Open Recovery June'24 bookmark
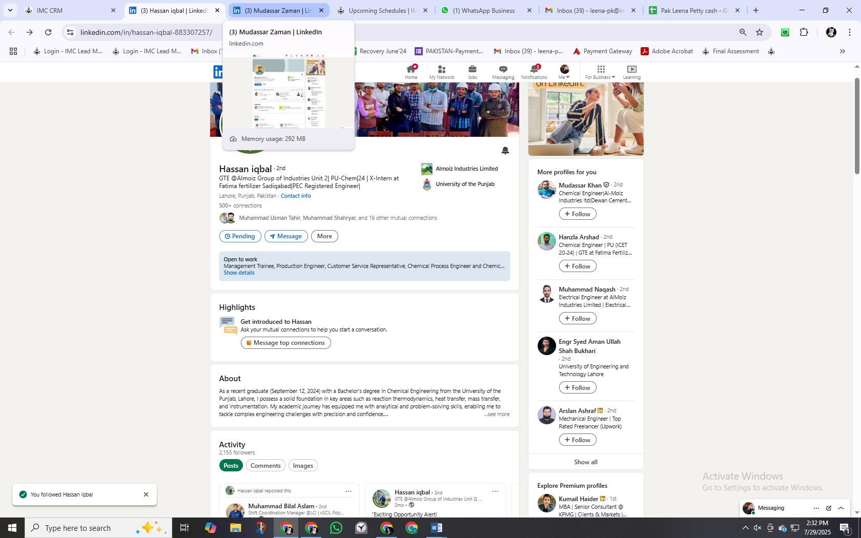Viewport: 861px width, 538px height. pos(379,51)
